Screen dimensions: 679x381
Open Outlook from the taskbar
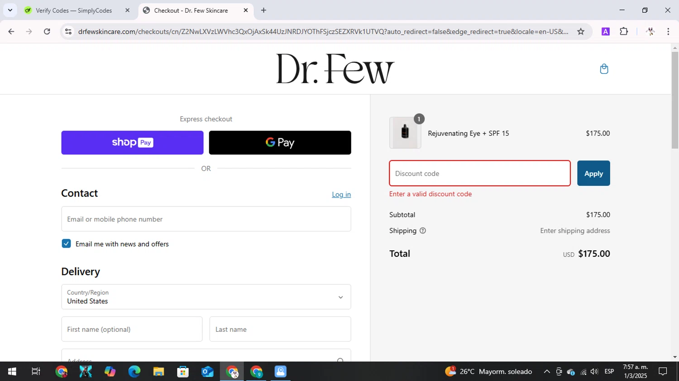[207, 372]
